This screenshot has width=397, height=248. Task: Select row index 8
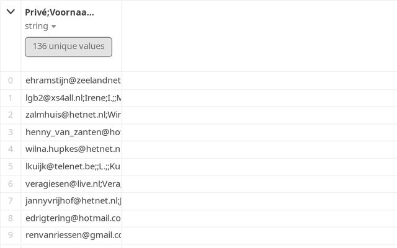11,218
